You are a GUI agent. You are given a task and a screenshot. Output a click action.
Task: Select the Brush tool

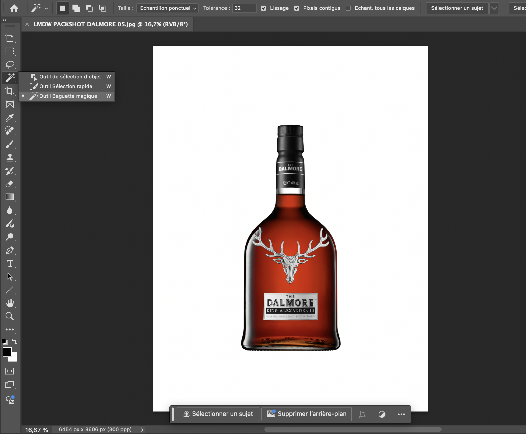10,144
